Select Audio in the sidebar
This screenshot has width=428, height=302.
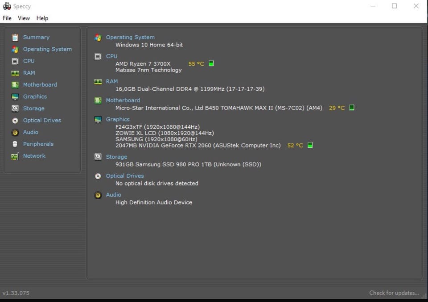point(31,132)
